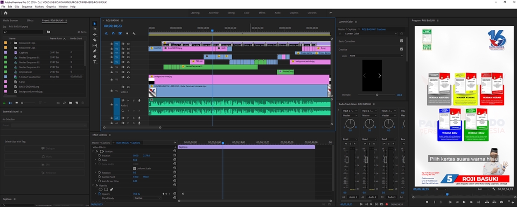Open Lumetri Color effect dropdown
The height and width of the screenshot is (207, 517).
coord(371,33)
